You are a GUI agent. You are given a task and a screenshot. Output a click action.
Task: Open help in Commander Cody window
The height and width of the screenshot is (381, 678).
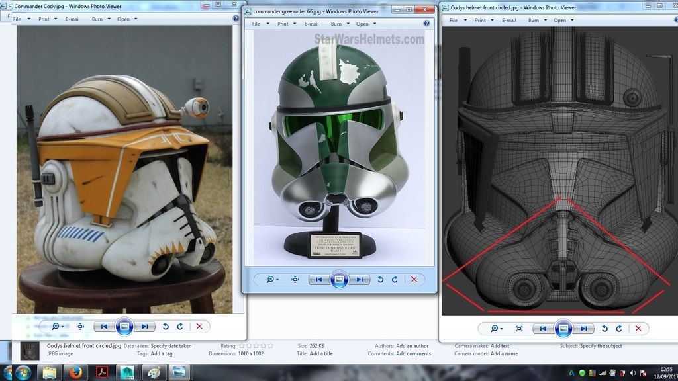(x=236, y=18)
